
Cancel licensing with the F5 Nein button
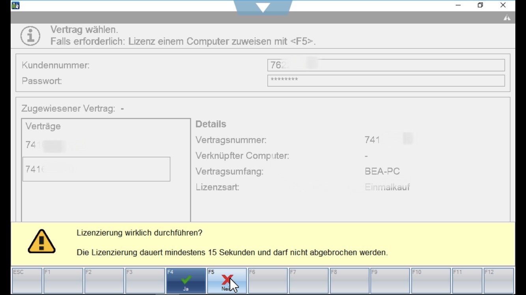pos(227,281)
